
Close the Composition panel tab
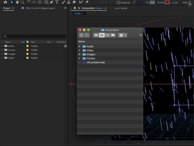click(71, 8)
